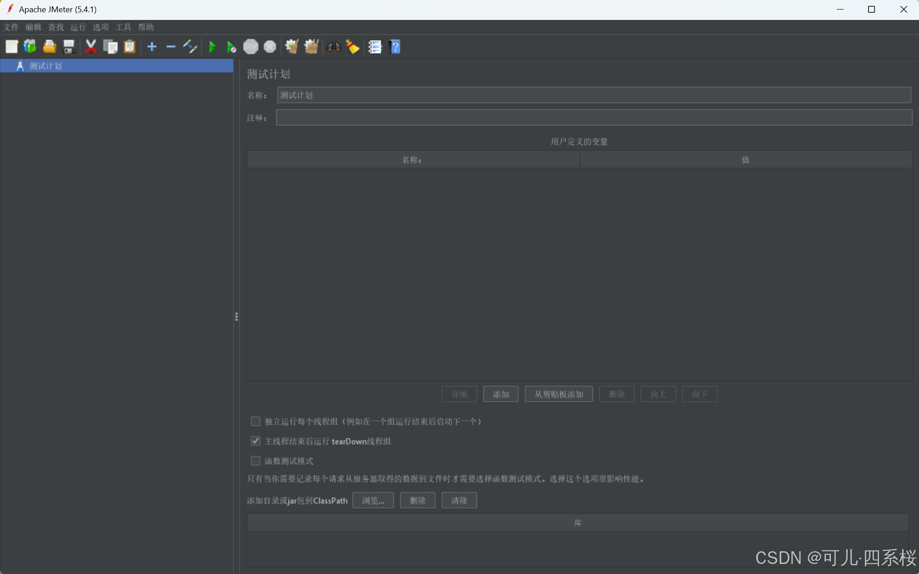The height and width of the screenshot is (574, 919).
Task: Click the 浏览... ClassPath button
Action: (x=373, y=500)
